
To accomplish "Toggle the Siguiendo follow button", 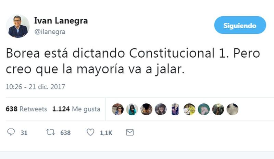I will click(x=240, y=25).
